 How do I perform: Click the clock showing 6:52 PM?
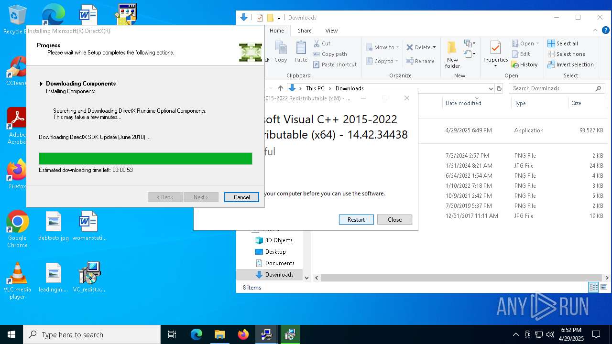tap(571, 334)
